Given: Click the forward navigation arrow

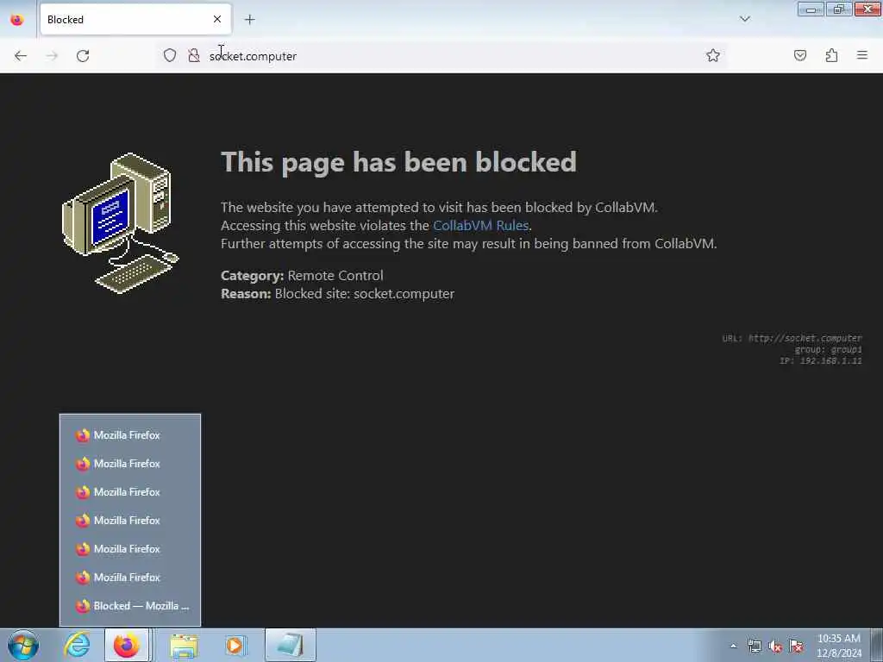Looking at the screenshot, I should 52,56.
